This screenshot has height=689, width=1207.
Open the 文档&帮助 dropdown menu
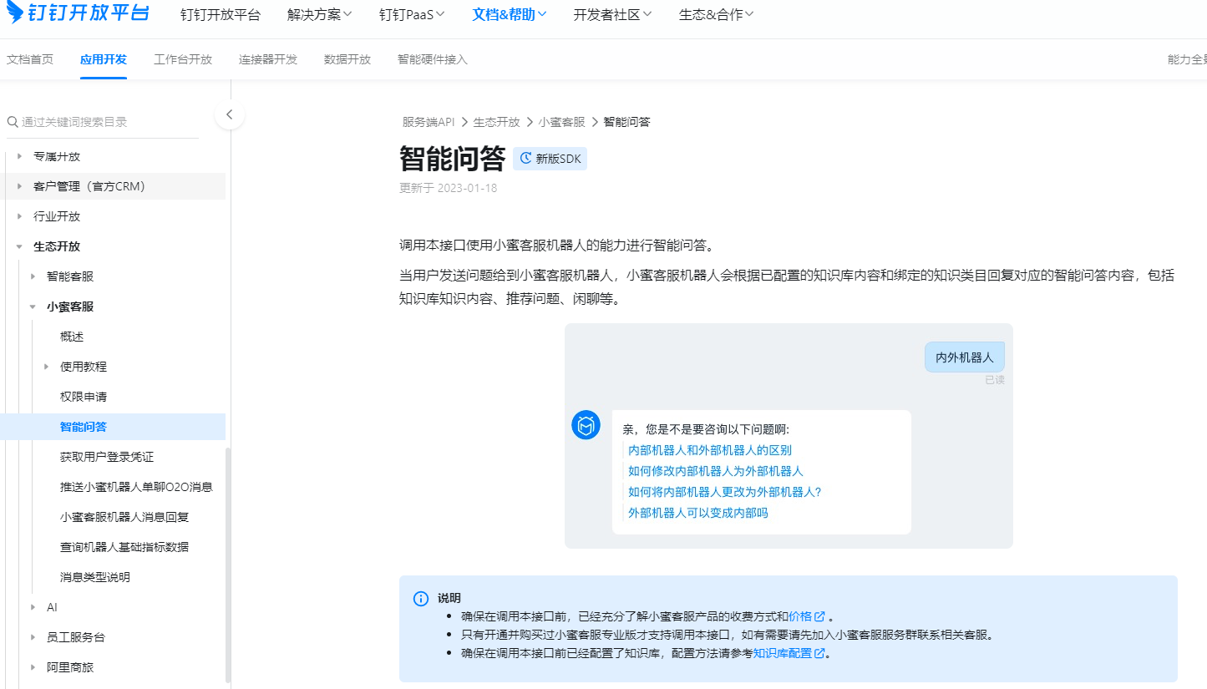(x=510, y=15)
